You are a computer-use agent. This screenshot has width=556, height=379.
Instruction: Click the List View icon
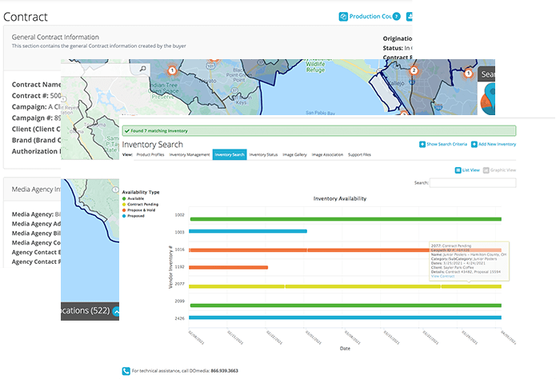tap(458, 170)
